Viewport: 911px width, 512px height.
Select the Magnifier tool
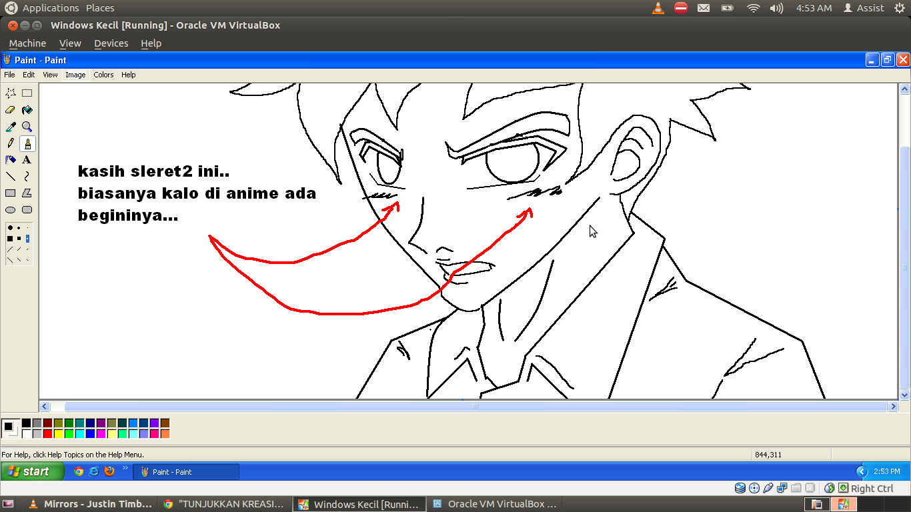[x=27, y=127]
